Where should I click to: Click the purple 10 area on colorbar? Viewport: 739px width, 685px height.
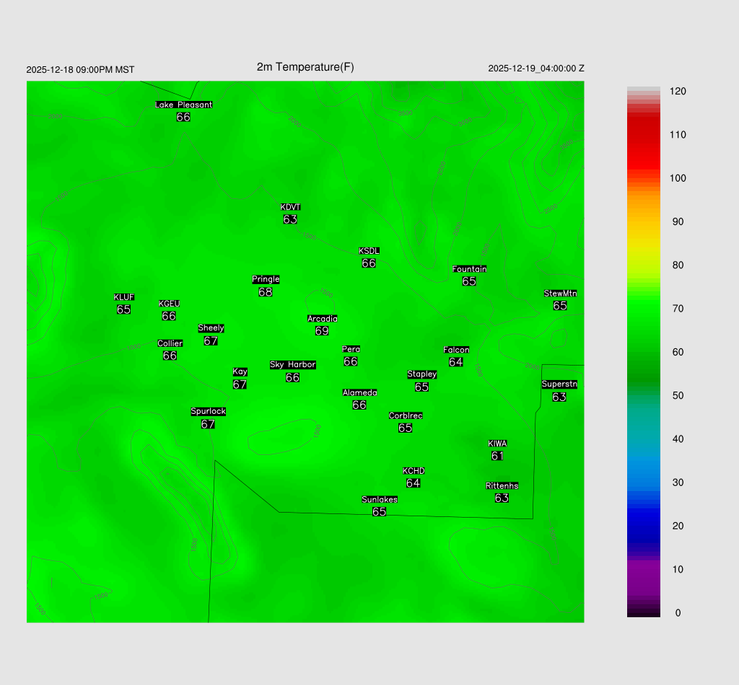[x=643, y=570]
